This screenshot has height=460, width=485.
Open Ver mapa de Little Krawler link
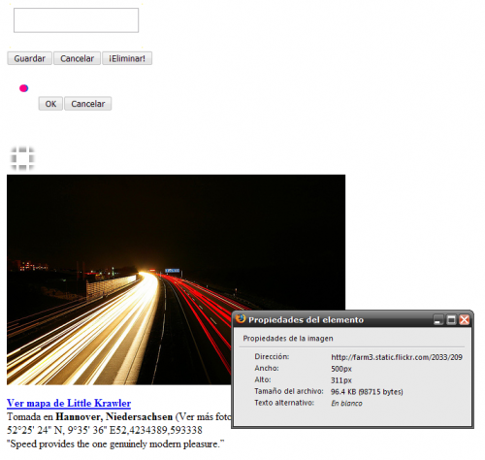click(69, 403)
